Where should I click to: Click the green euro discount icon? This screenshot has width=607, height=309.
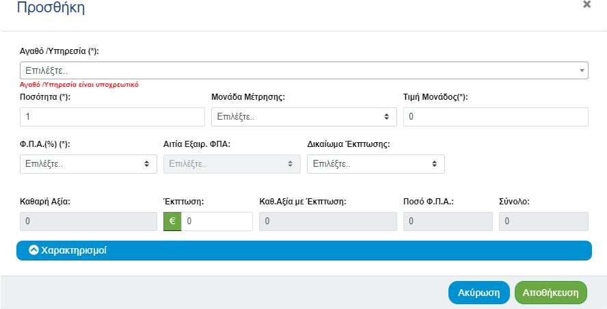tap(172, 221)
